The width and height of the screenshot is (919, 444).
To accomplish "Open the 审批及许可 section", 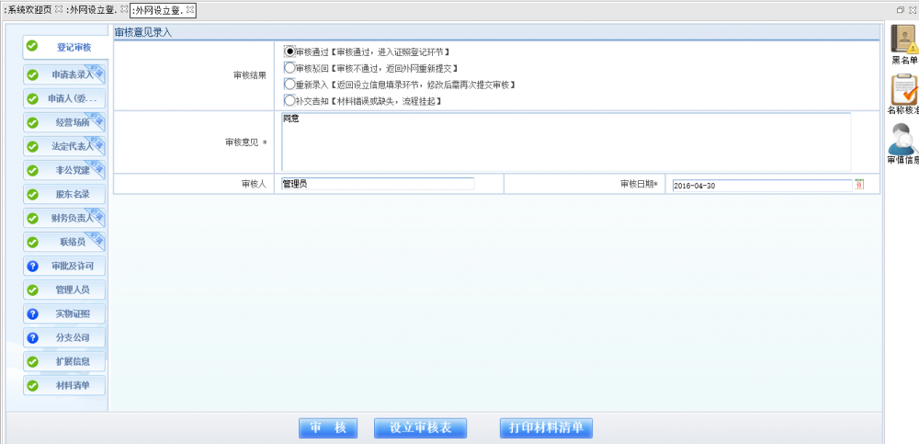I will click(x=64, y=266).
